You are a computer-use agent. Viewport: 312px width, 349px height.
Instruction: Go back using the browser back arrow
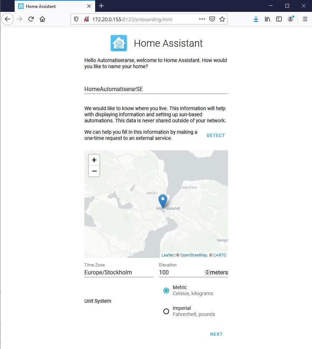point(8,19)
